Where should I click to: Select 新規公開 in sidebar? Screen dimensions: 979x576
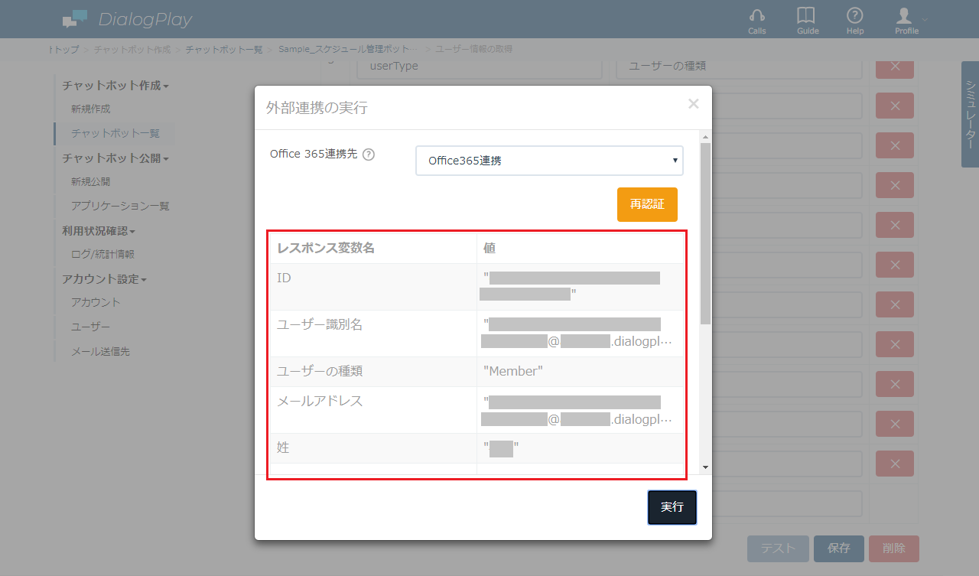click(x=90, y=182)
